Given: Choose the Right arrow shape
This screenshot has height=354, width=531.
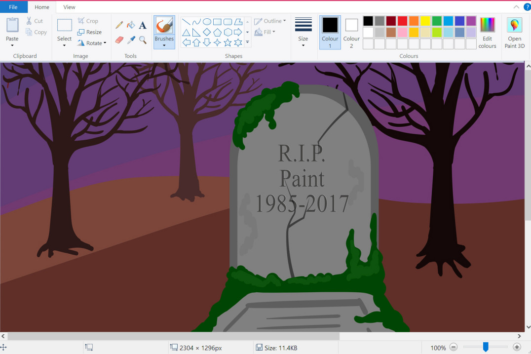Looking at the screenshot, I should (x=238, y=32).
